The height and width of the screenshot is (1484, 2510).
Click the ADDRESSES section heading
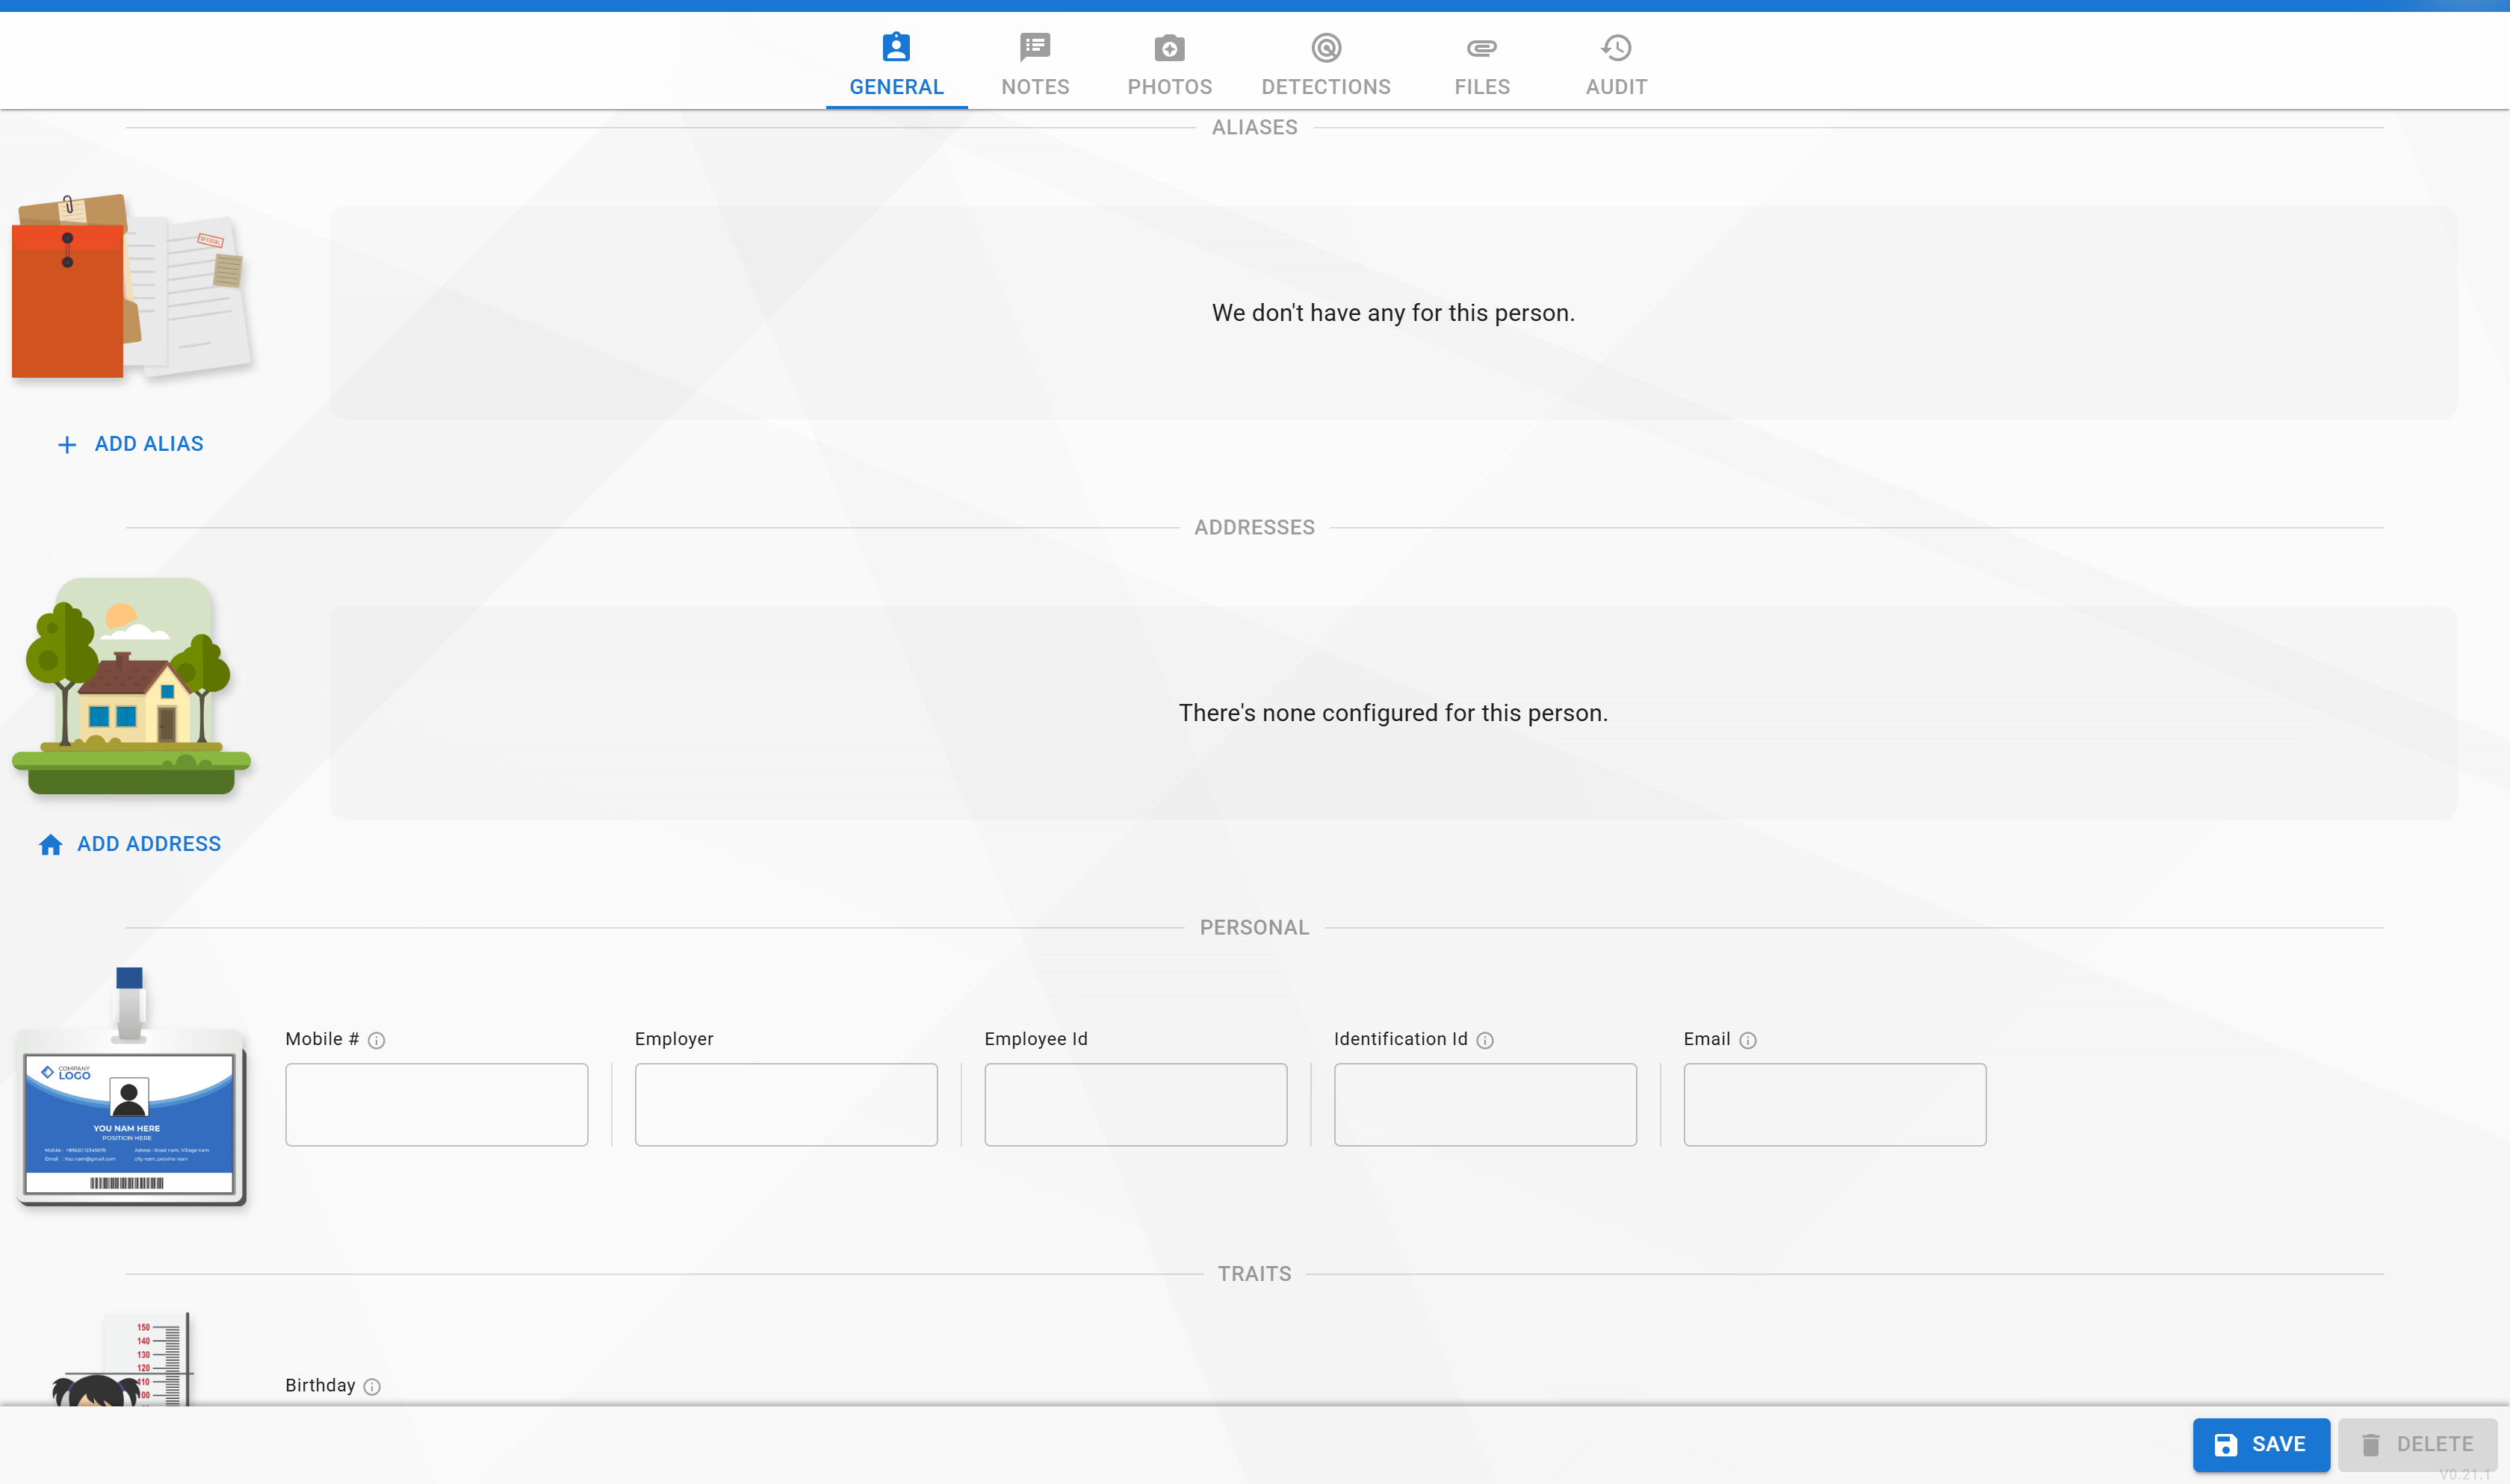[1254, 527]
